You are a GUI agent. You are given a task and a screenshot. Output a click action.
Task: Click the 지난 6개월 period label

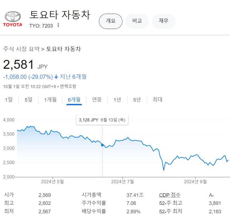coord(73,77)
